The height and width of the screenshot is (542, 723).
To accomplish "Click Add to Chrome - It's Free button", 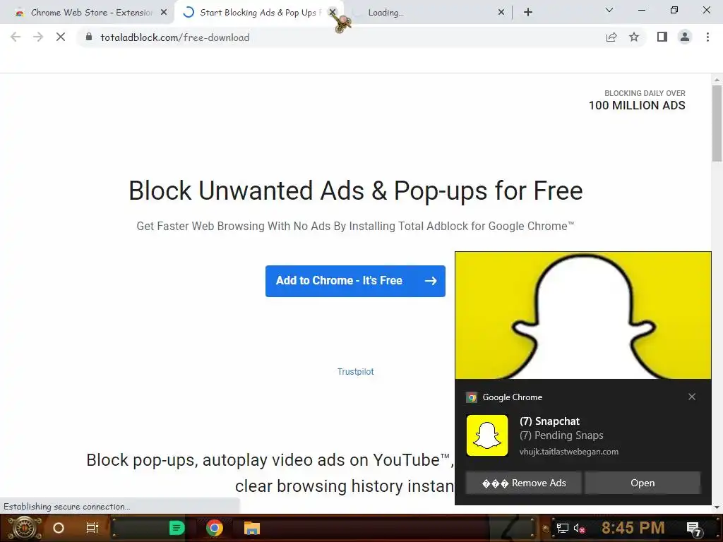I will (x=356, y=281).
